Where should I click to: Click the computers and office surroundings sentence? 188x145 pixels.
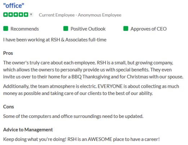73,116
